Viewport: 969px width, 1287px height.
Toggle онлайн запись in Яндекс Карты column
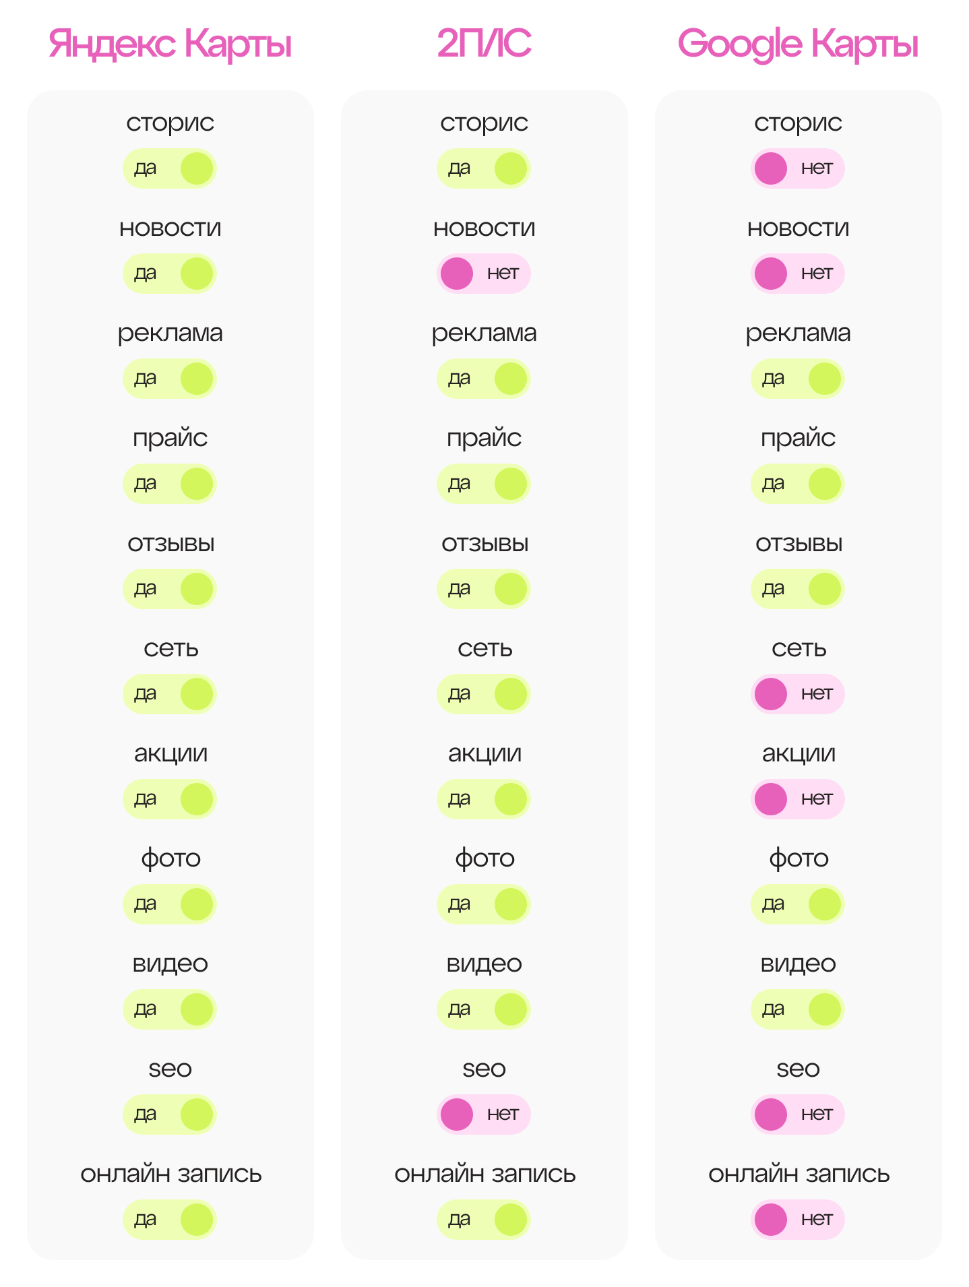point(169,1220)
